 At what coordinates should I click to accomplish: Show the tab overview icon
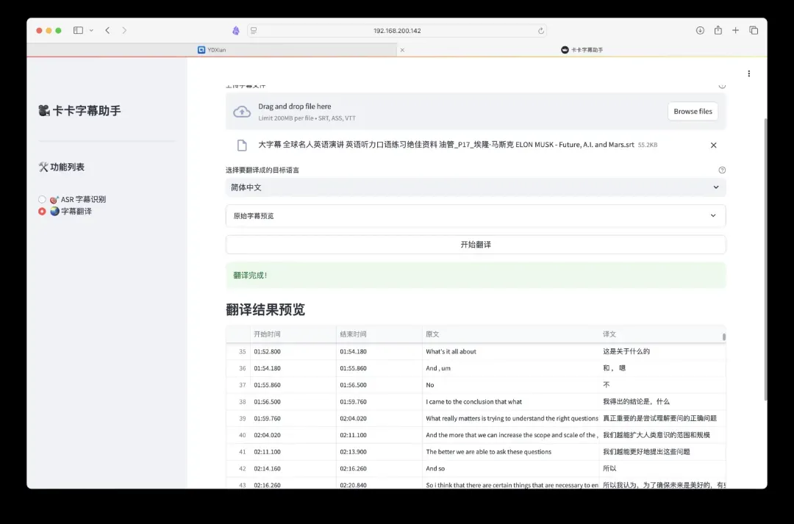point(754,30)
